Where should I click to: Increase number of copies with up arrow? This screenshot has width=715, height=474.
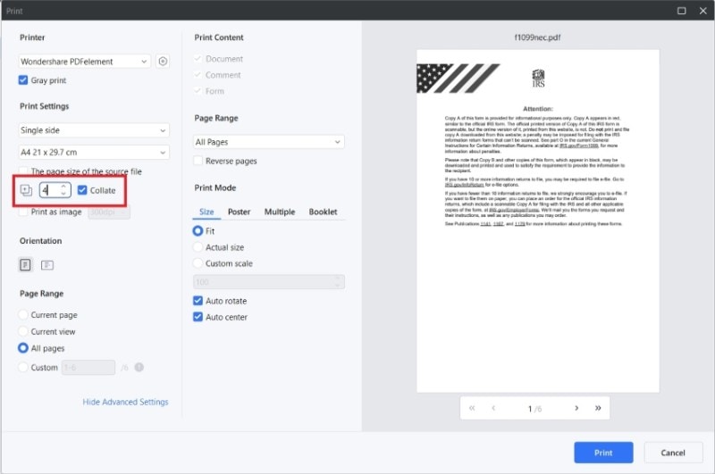(x=63, y=186)
